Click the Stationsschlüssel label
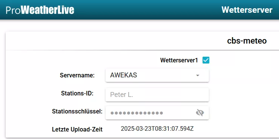Image resolution: width=279 pixels, height=139 pixels. point(77,111)
